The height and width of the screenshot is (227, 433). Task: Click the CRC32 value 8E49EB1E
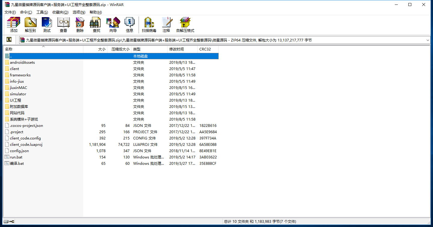(x=208, y=151)
